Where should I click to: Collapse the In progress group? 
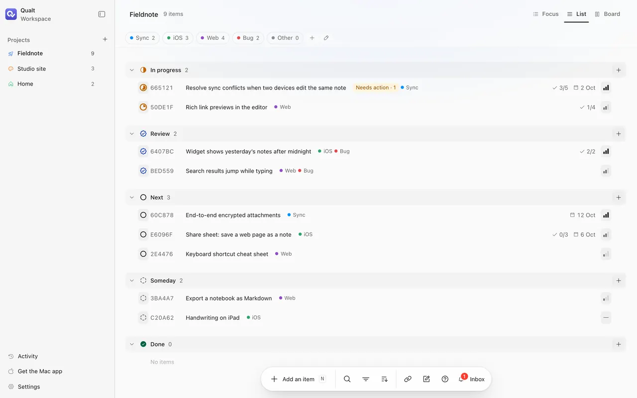(132, 70)
